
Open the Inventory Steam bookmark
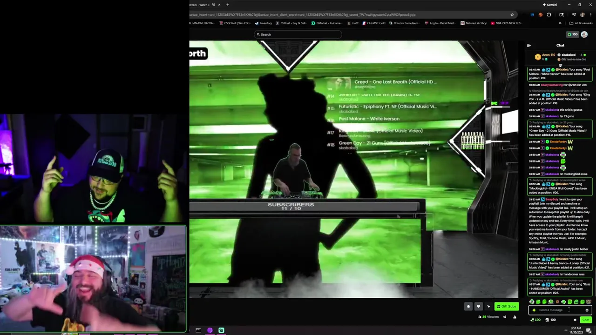coord(264,23)
